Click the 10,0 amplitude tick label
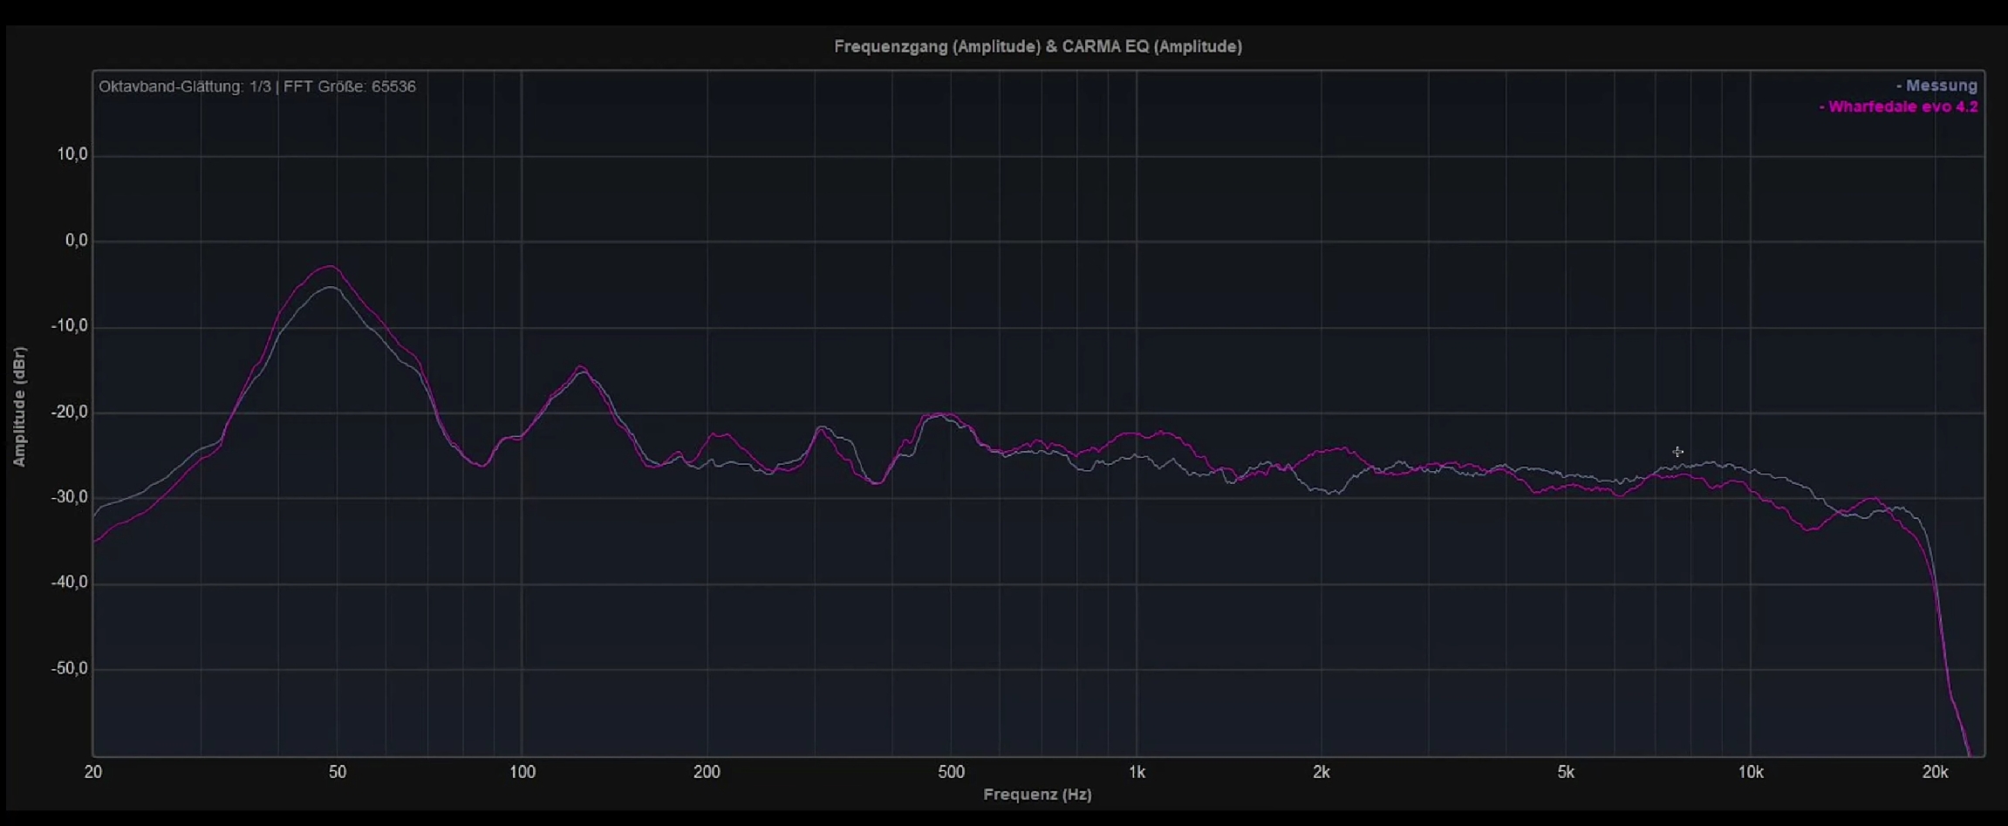Image resolution: width=2008 pixels, height=826 pixels. (72, 154)
